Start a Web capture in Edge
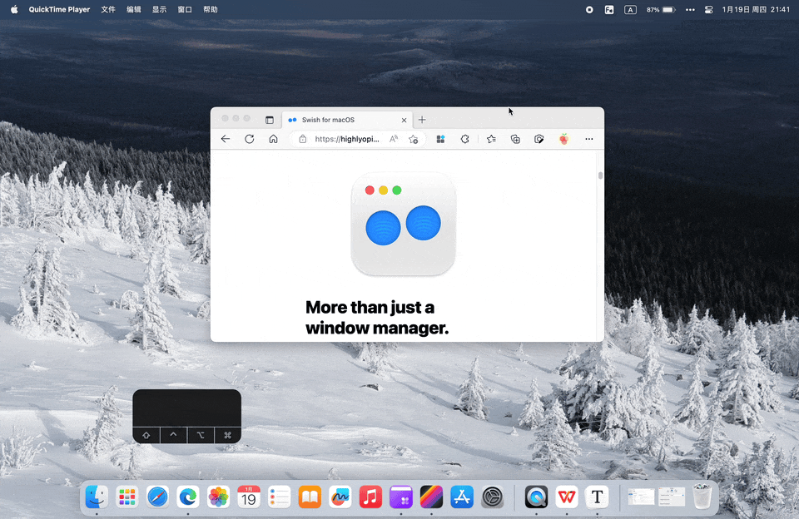The height and width of the screenshot is (519, 799). click(540, 139)
